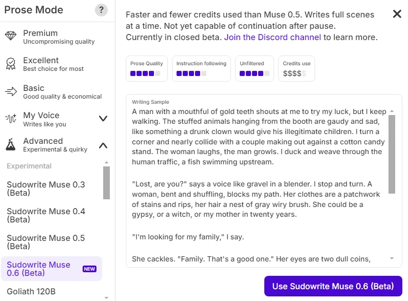The height and width of the screenshot is (301, 408).
Task: Open the Join the Discord channel link
Action: click(x=273, y=37)
